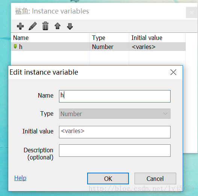Select the h variable row
The height and width of the screenshot is (196, 198).
(98, 47)
